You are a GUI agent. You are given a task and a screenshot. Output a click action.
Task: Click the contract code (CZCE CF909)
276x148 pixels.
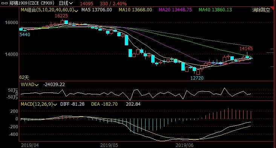[41, 3]
